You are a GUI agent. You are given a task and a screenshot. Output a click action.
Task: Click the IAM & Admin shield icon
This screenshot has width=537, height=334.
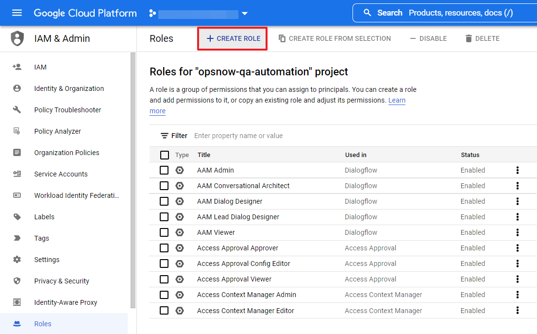(x=17, y=38)
